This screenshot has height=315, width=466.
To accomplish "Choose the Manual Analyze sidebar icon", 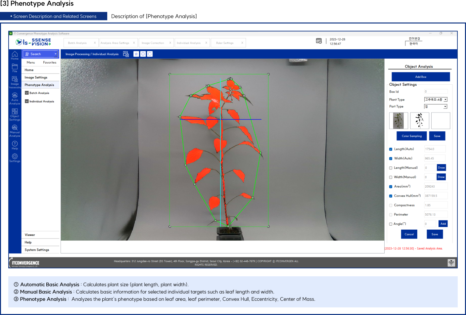I will pos(15,128).
